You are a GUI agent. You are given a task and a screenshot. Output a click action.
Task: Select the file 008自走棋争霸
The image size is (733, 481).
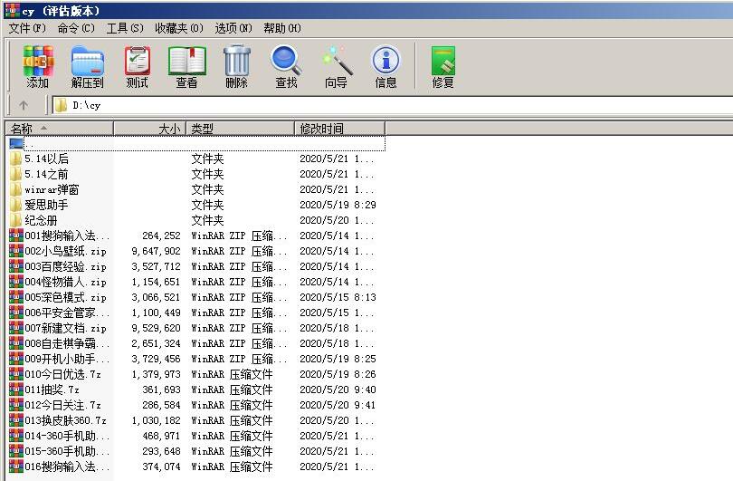[67, 343]
